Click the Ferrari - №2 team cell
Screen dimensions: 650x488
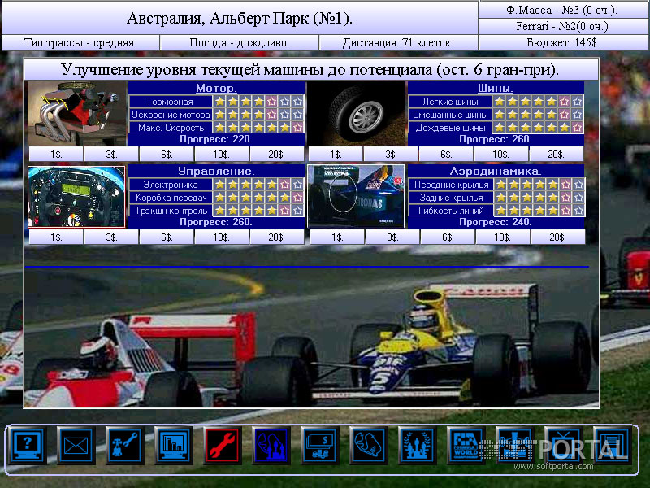click(563, 26)
